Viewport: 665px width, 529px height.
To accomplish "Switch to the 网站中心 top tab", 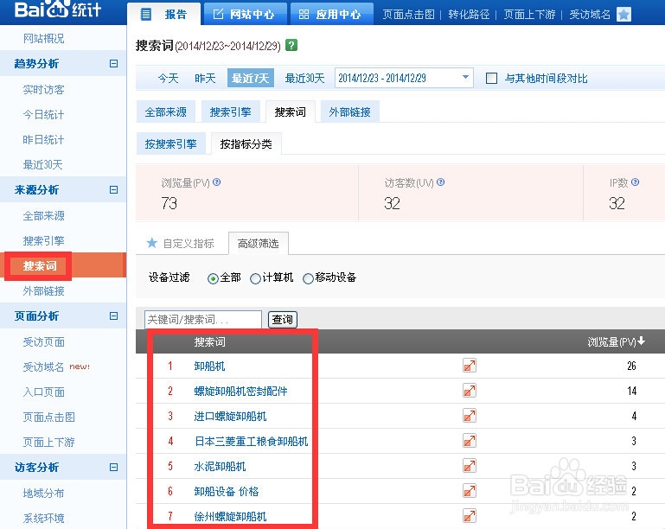I will click(245, 14).
